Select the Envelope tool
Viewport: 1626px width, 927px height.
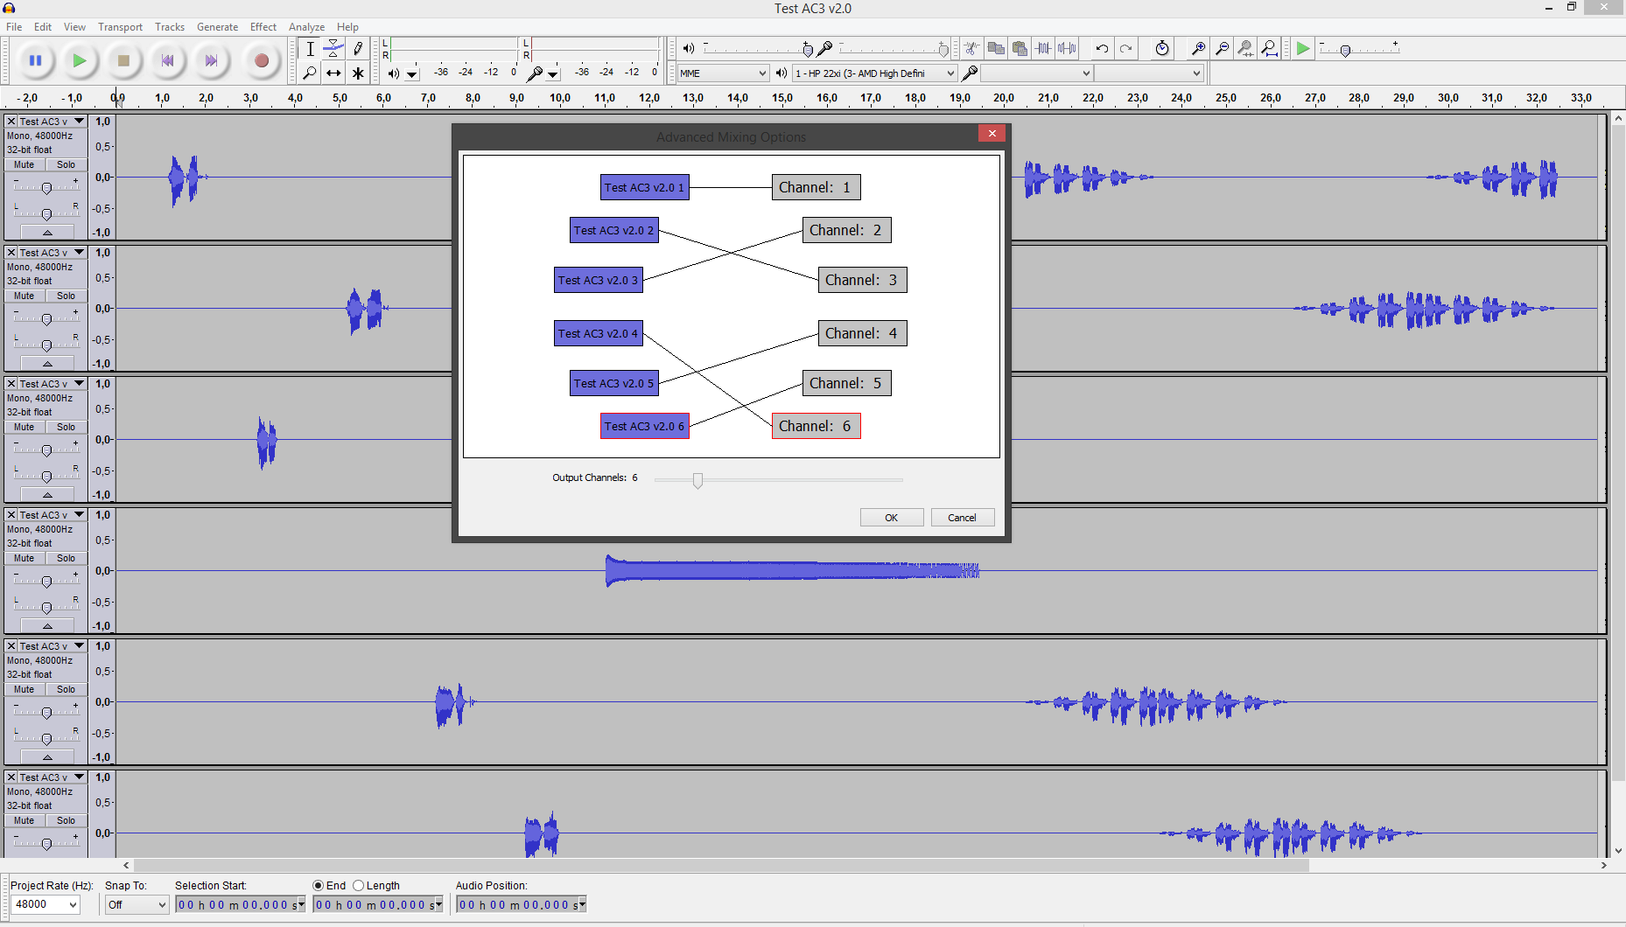333,49
